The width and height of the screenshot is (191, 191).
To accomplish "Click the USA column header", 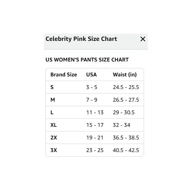I will coord(91,74).
